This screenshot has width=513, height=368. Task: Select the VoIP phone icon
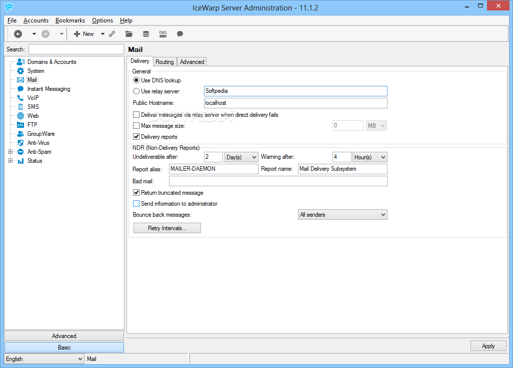point(20,98)
